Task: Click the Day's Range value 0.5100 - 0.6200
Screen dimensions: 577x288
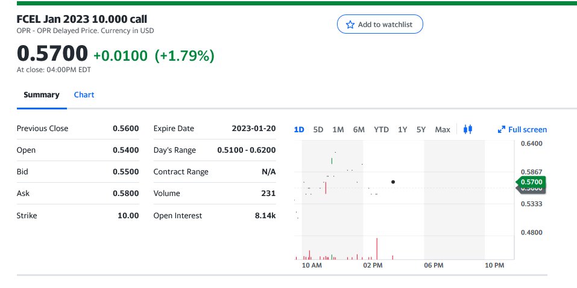Action: [247, 150]
